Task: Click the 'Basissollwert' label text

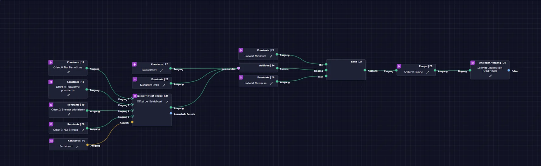Action: [149, 70]
